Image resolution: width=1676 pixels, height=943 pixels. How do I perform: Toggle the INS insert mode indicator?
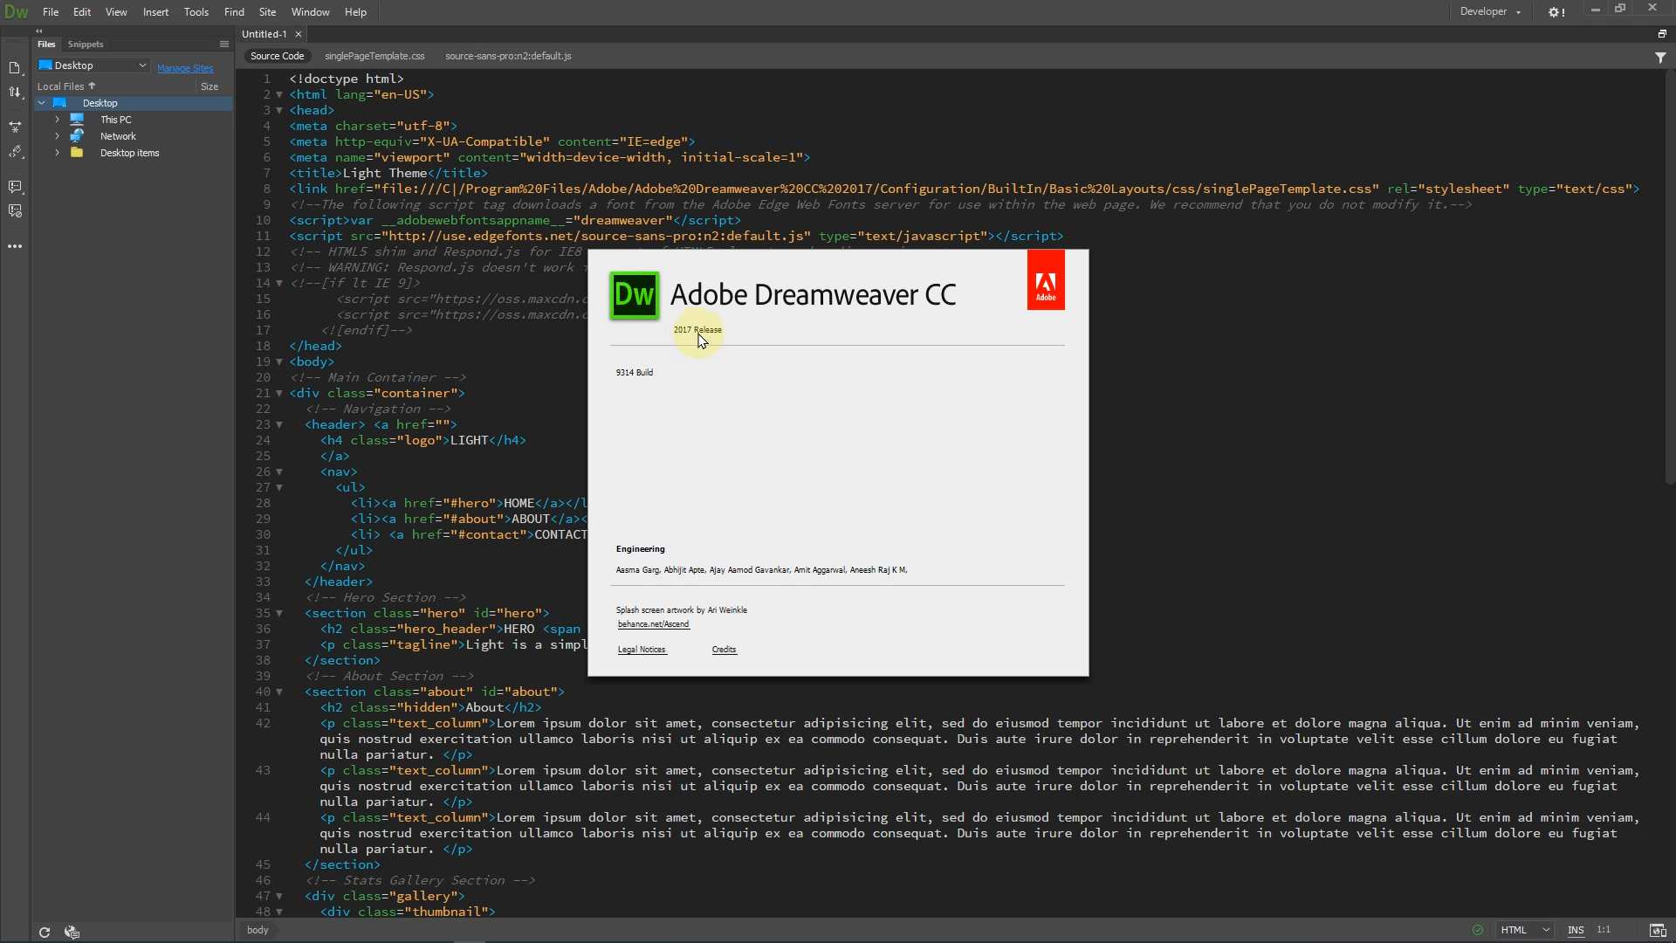click(1576, 931)
